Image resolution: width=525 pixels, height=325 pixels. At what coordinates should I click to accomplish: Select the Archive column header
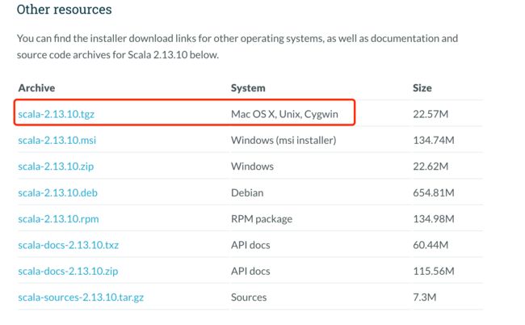pos(36,88)
